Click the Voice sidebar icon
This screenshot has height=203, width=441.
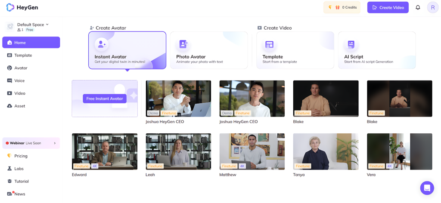(9, 80)
